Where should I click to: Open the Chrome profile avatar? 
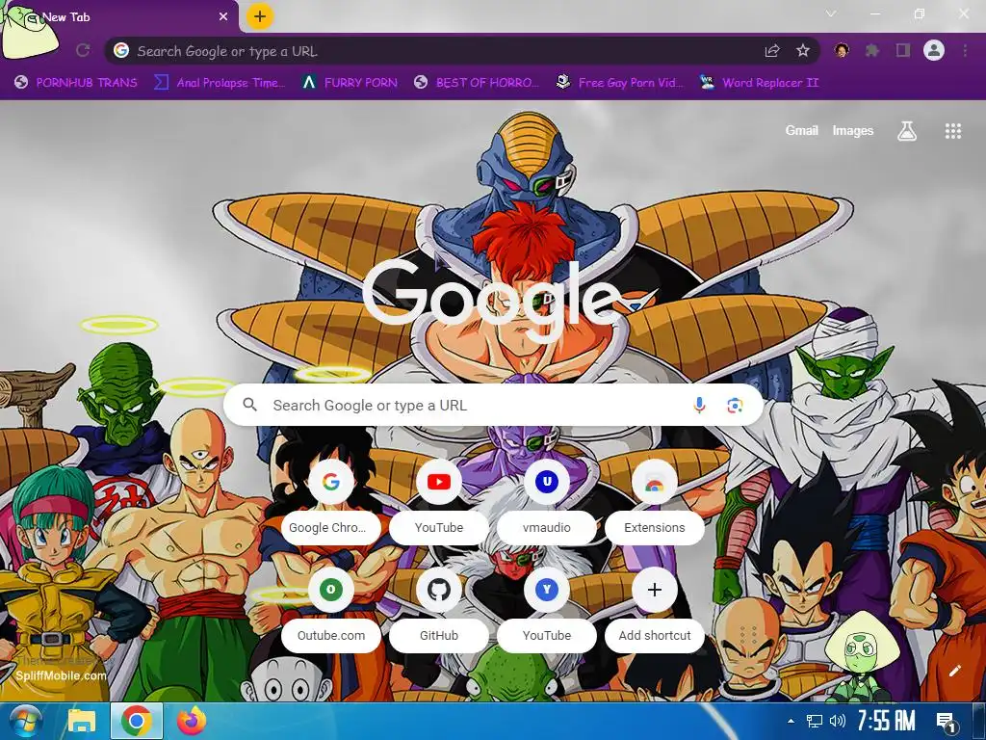pos(934,50)
